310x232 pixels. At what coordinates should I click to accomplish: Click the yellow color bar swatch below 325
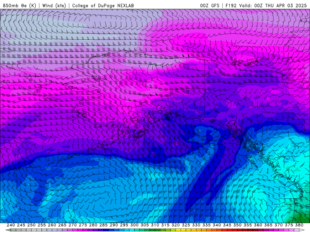(183, 230)
